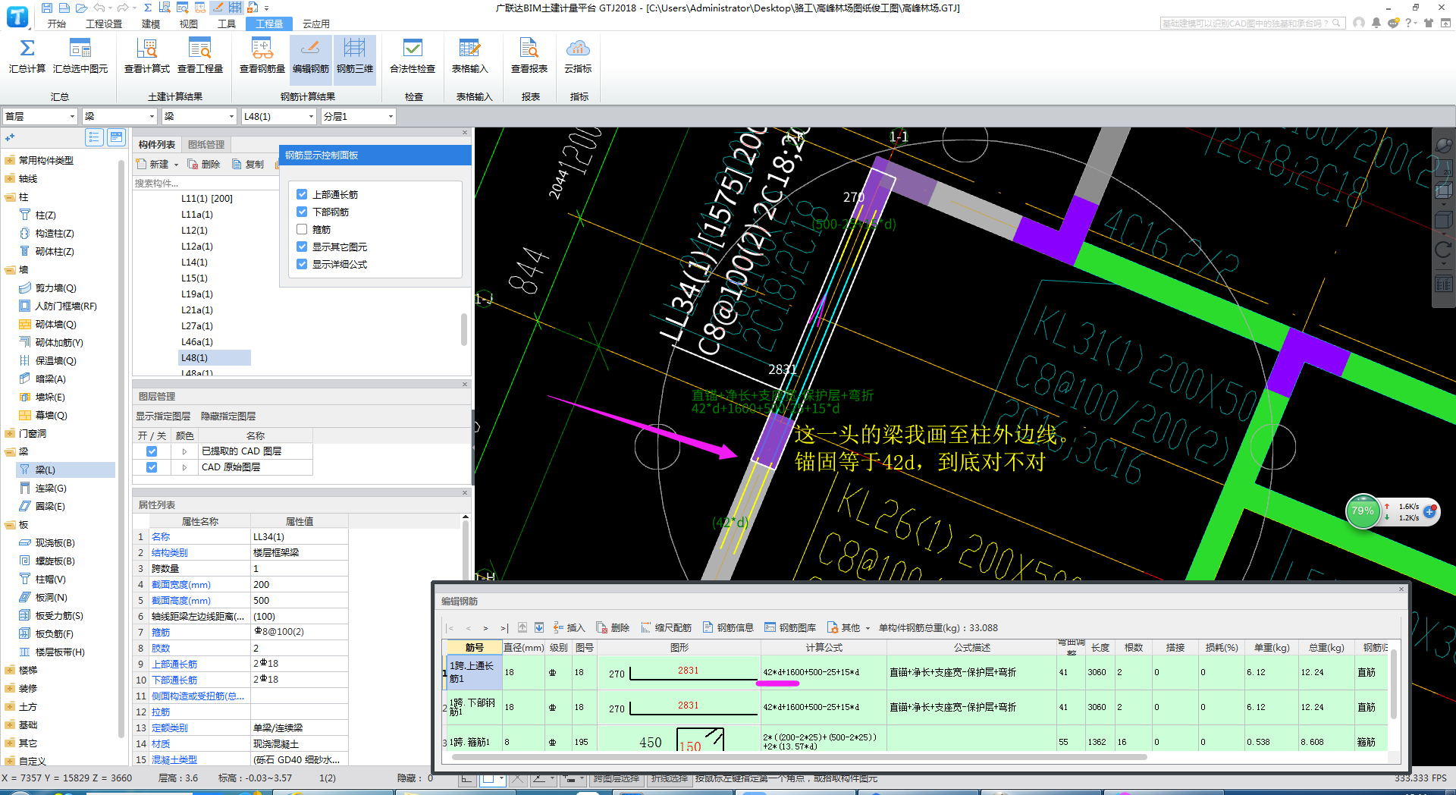The width and height of the screenshot is (1456, 795).
Task: Expand CAD 原始图层 row arrow
Action: point(184,467)
